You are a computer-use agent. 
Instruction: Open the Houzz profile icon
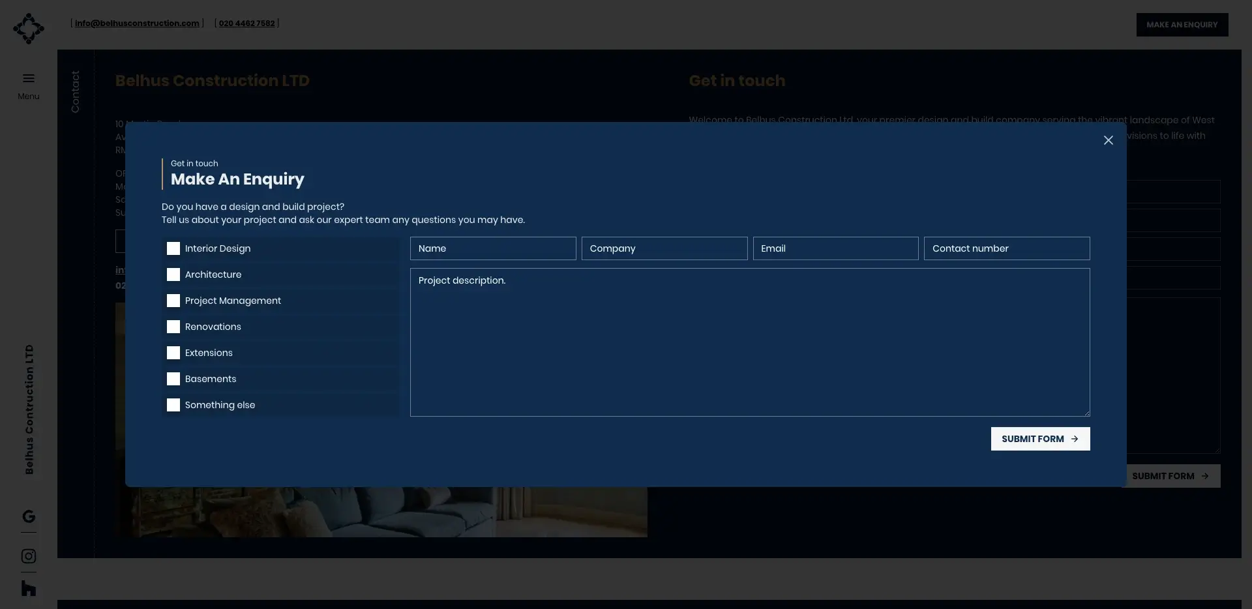point(29,588)
